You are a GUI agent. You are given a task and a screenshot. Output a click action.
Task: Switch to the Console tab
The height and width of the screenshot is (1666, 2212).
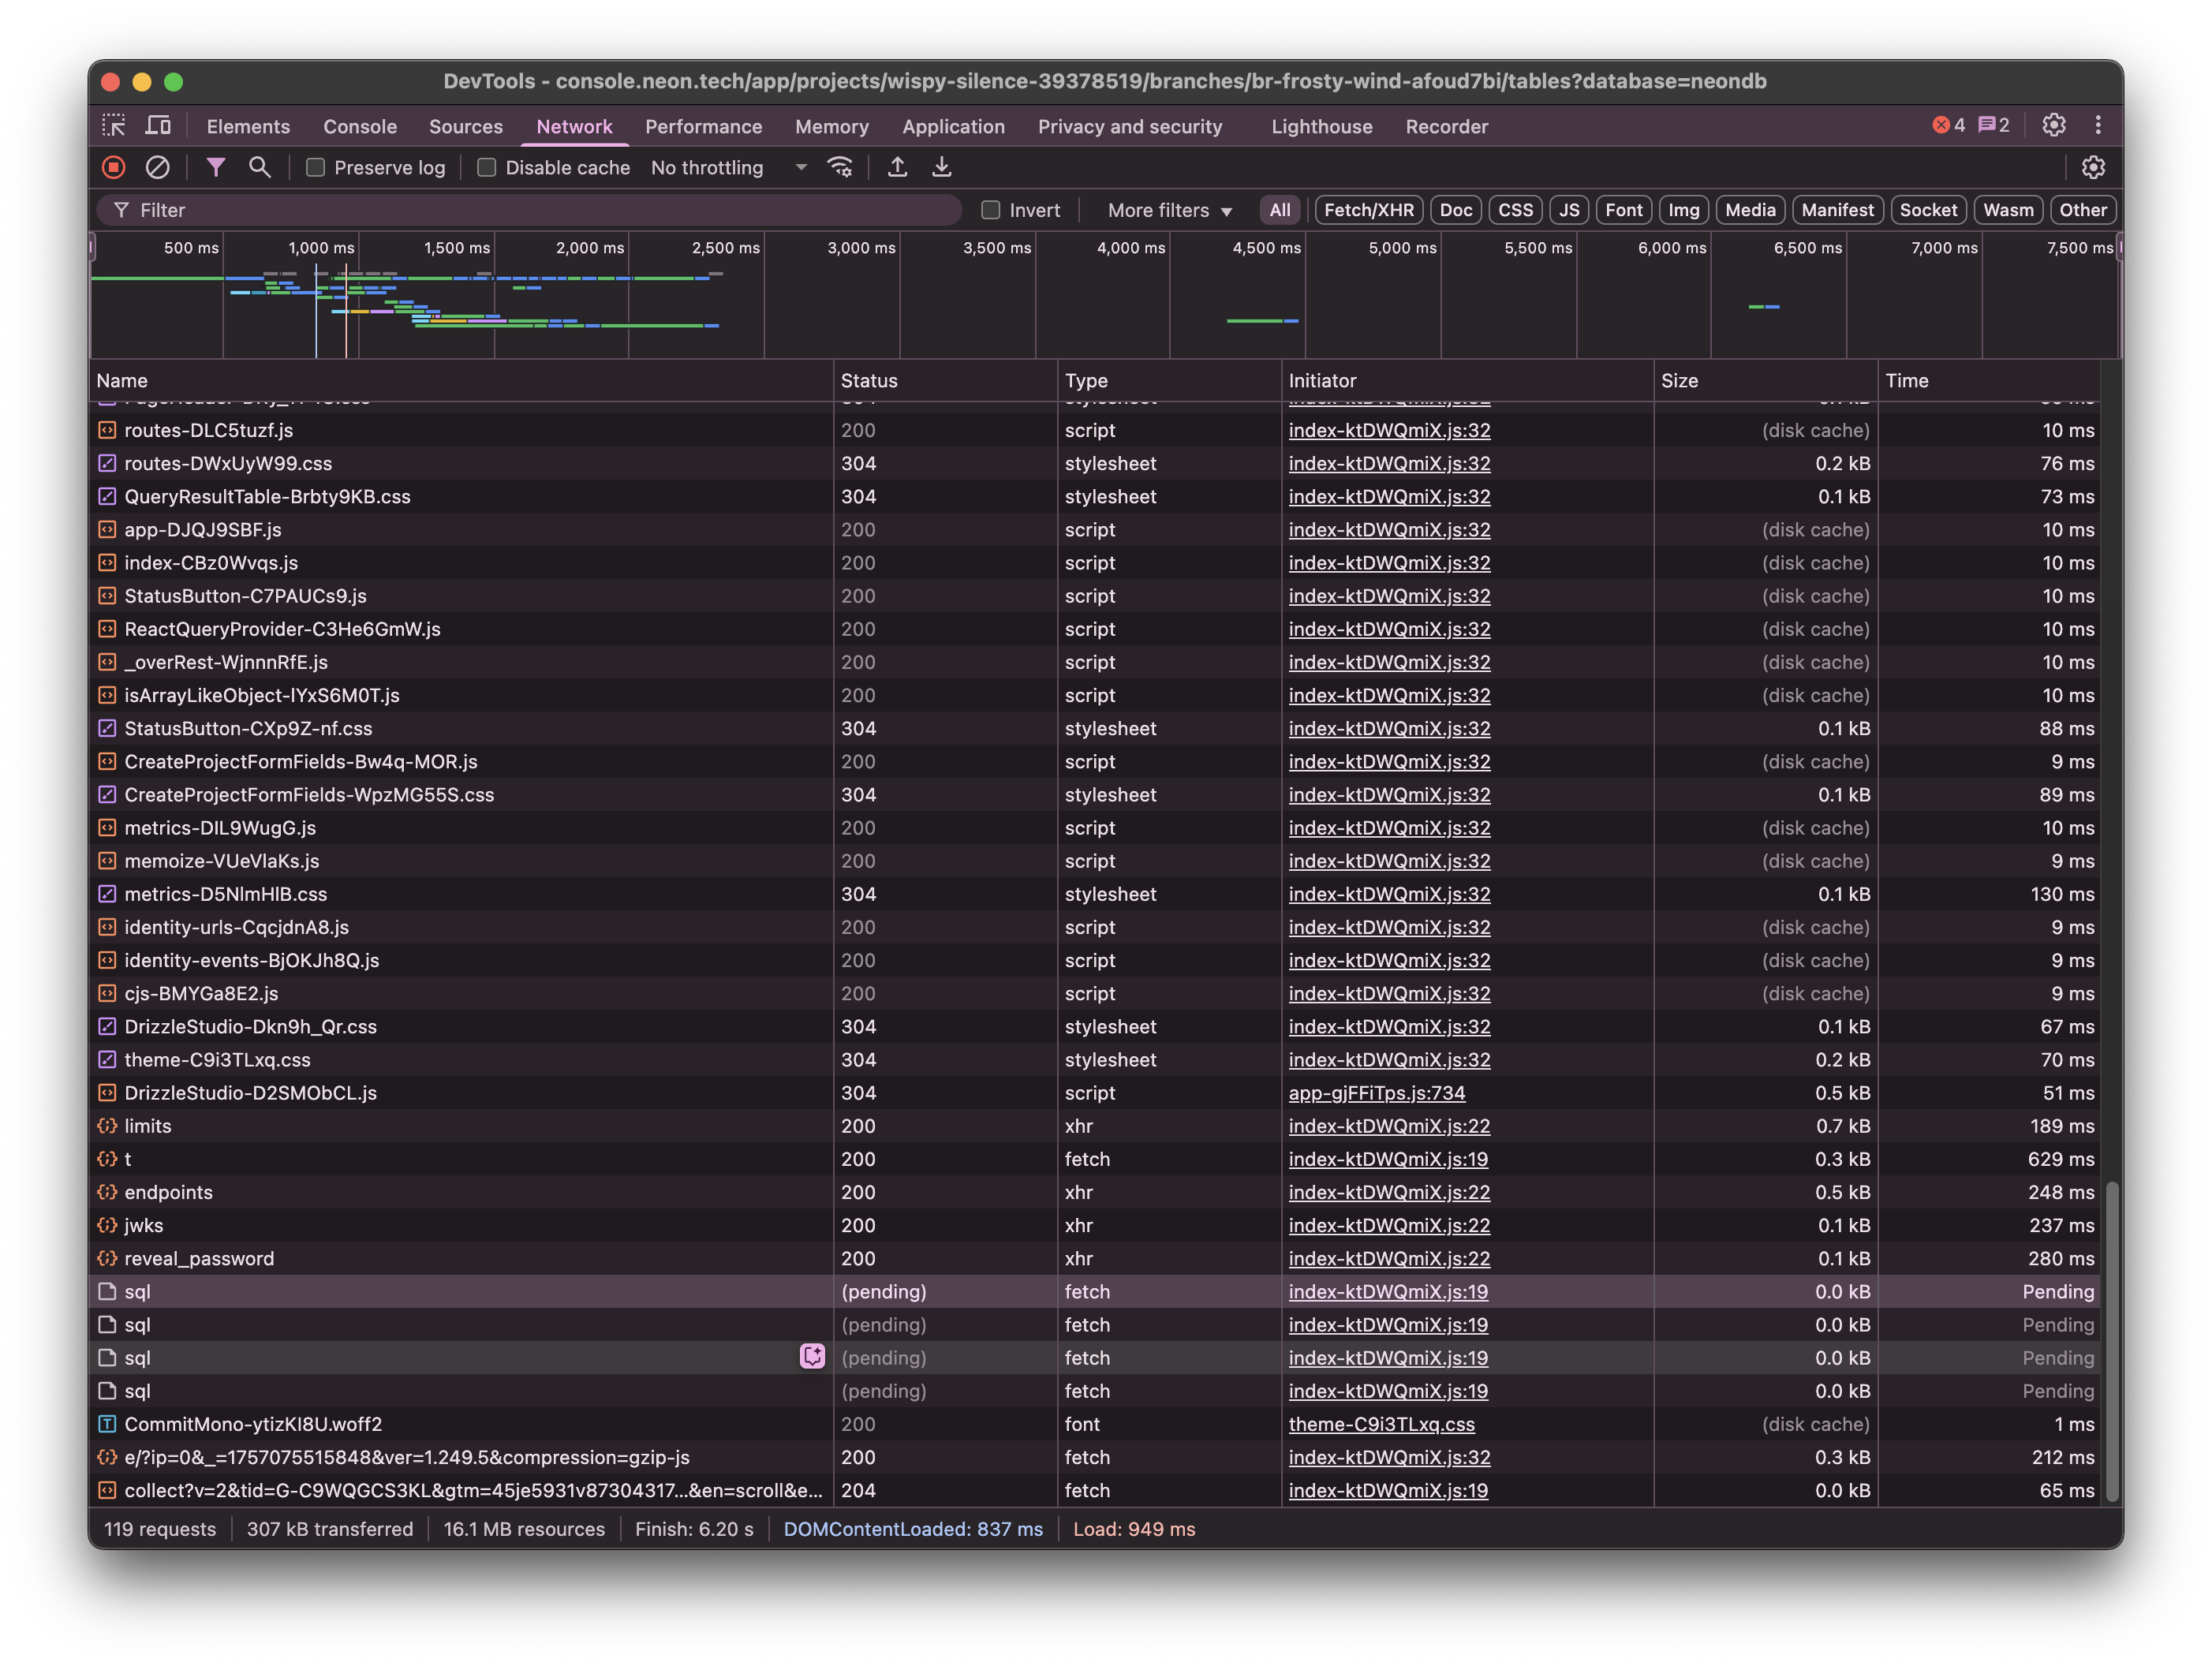point(360,126)
